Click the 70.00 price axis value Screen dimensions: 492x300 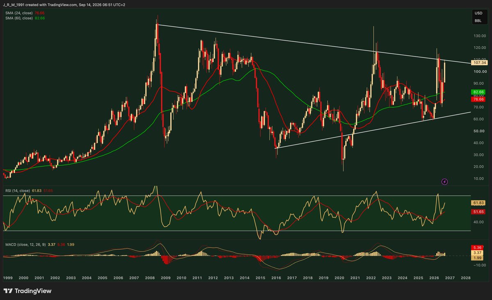coord(479,107)
